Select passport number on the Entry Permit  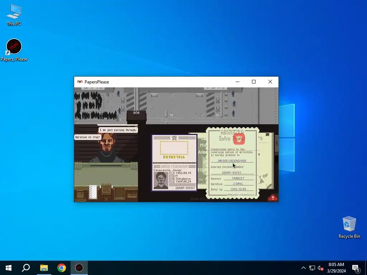click(x=232, y=173)
